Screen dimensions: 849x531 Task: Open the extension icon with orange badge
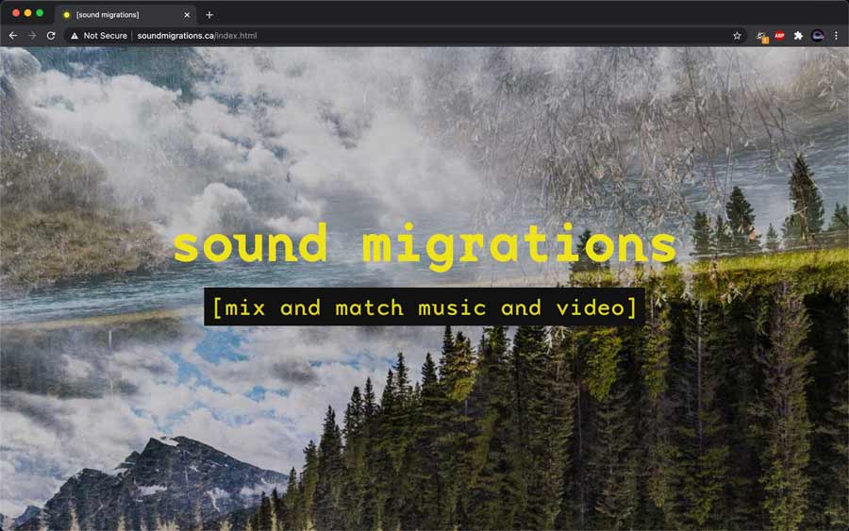[762, 36]
